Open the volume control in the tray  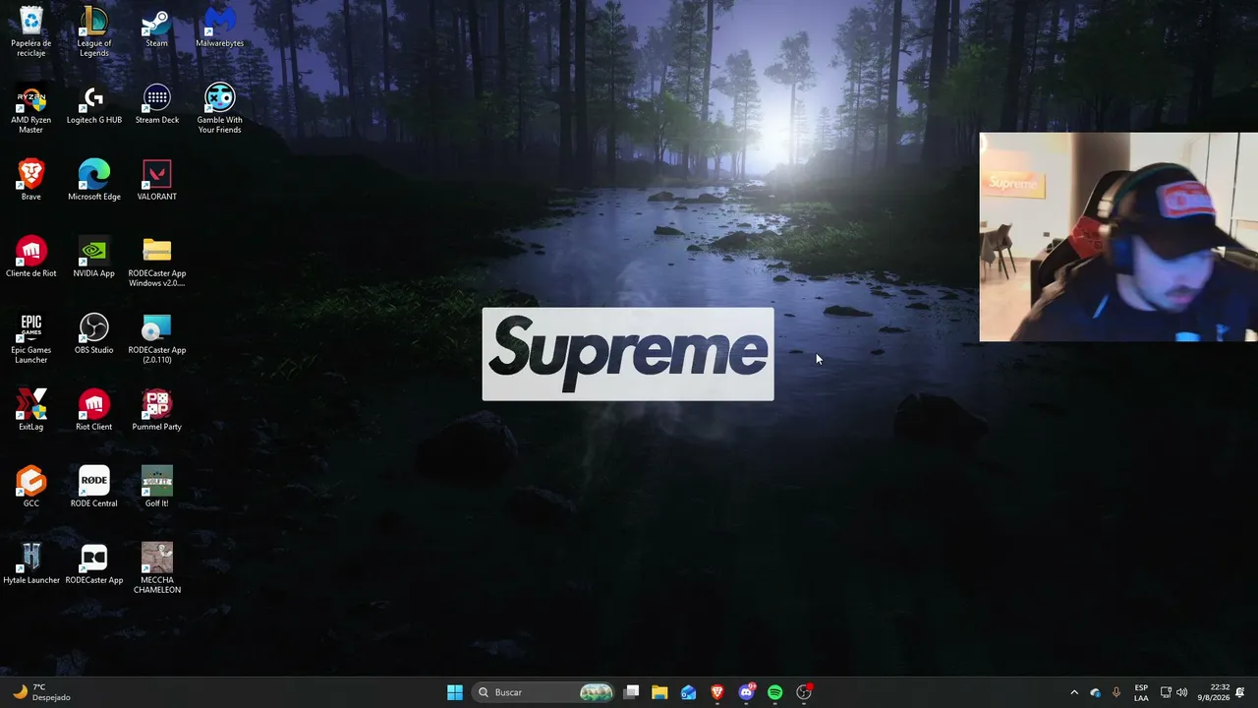tap(1181, 692)
